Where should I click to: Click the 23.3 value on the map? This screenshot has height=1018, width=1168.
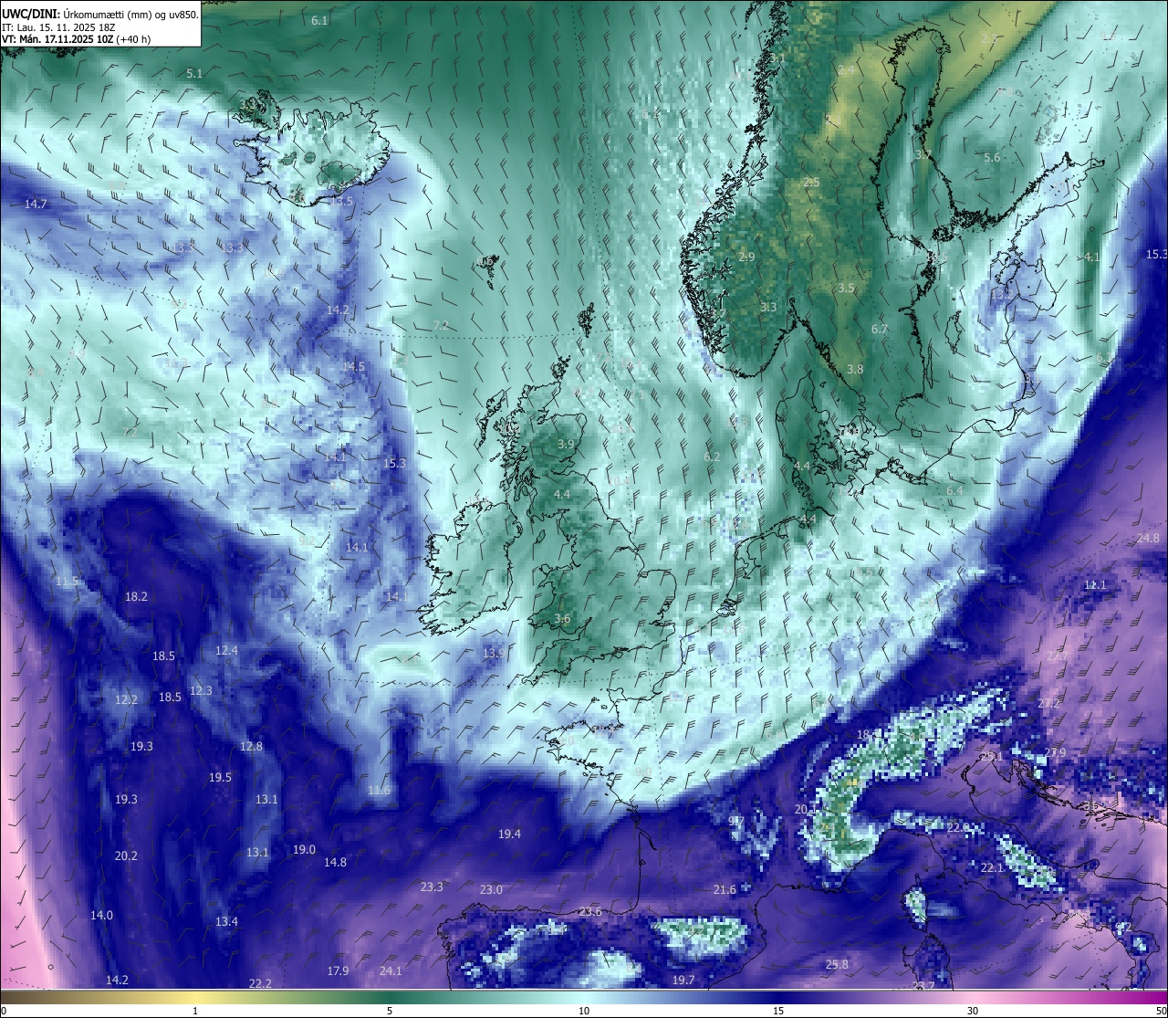[432, 887]
